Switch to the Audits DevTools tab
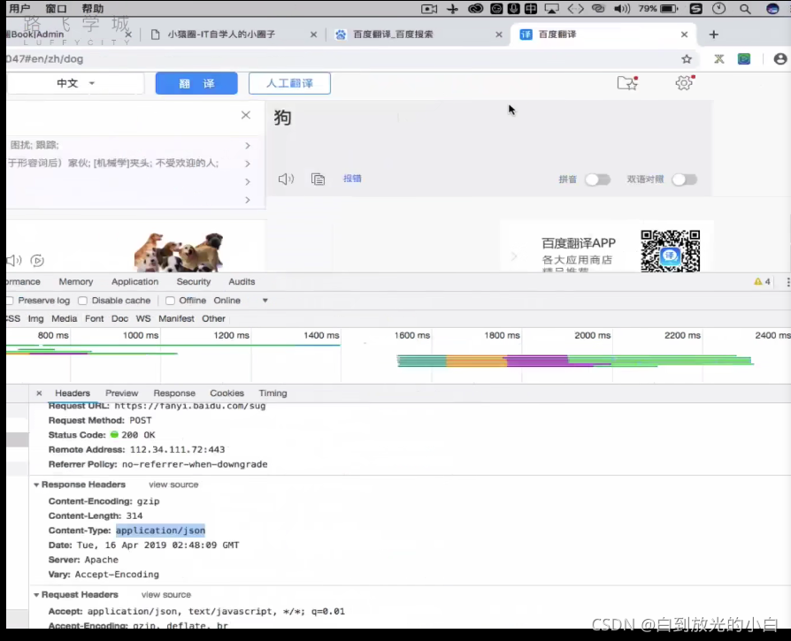Screen dimensions: 791x641 point(242,282)
